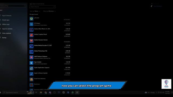Open WhatsApp from the taskbar
This screenshot has height=97, width=173.
coord(73,92)
